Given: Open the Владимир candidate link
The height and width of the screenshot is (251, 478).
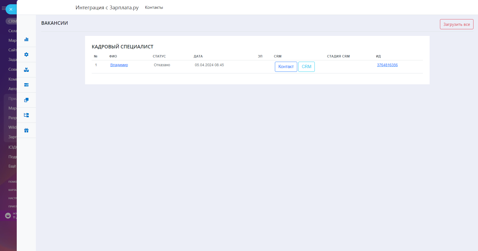Looking at the screenshot, I should (x=119, y=65).
